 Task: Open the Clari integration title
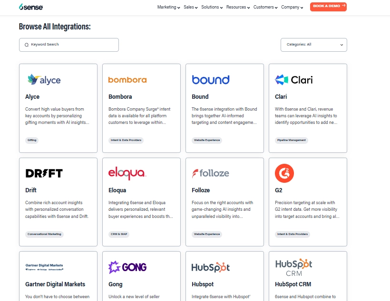(x=281, y=96)
